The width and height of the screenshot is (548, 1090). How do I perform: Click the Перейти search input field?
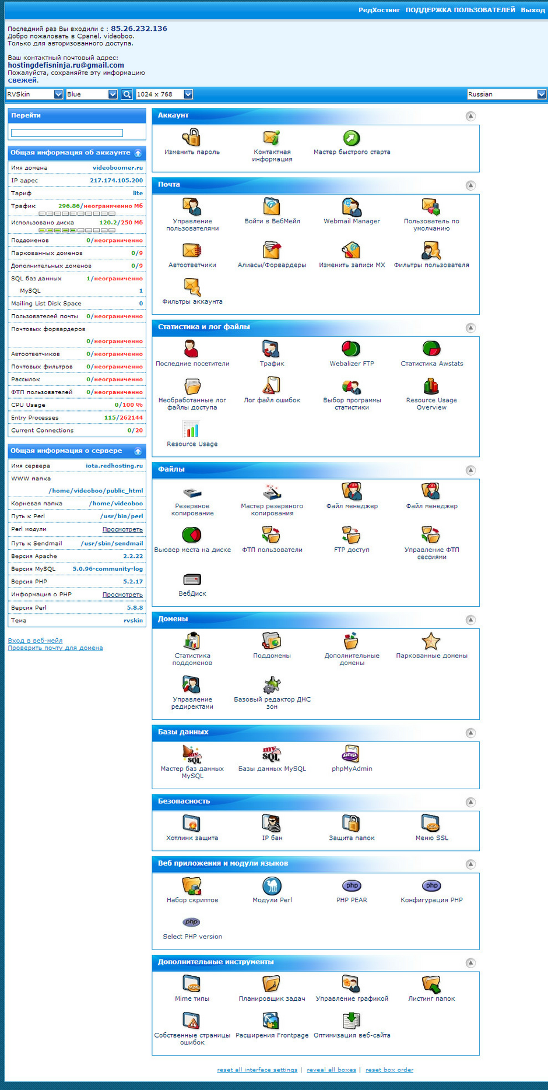point(67,133)
